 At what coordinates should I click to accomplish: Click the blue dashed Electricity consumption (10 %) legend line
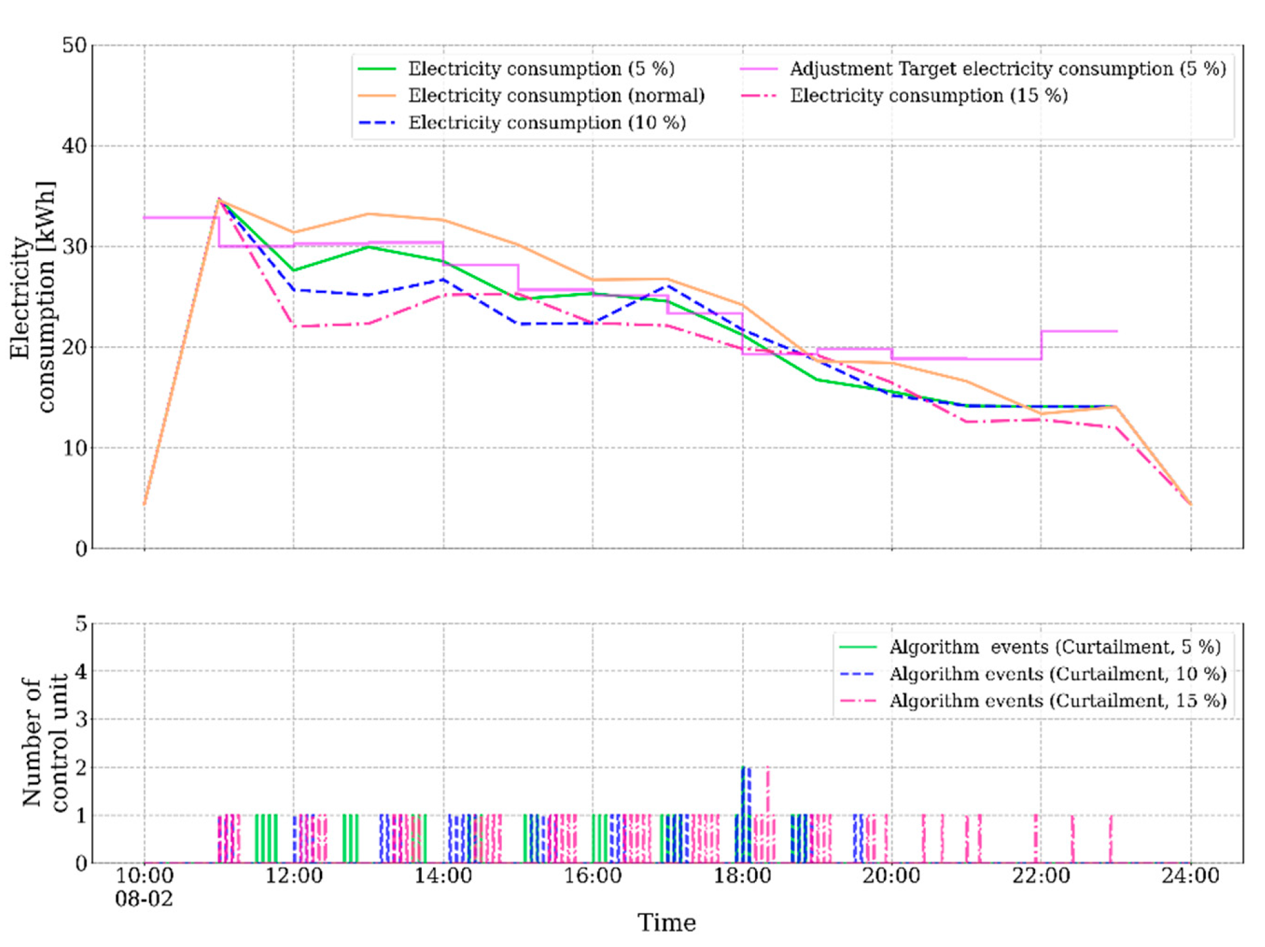tap(377, 123)
